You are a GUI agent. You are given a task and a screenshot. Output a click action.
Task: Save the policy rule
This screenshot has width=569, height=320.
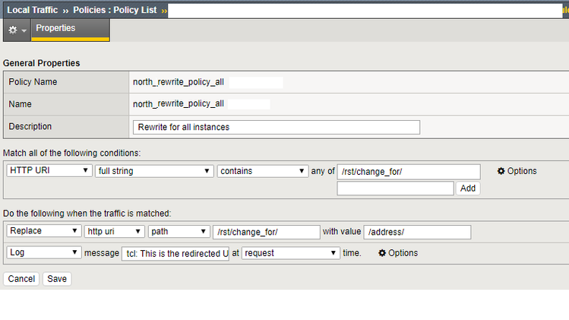[x=57, y=279]
